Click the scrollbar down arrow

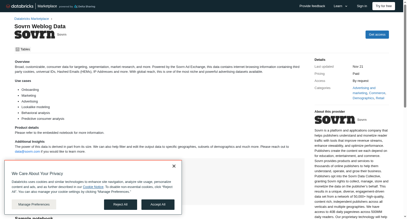[405, 217]
